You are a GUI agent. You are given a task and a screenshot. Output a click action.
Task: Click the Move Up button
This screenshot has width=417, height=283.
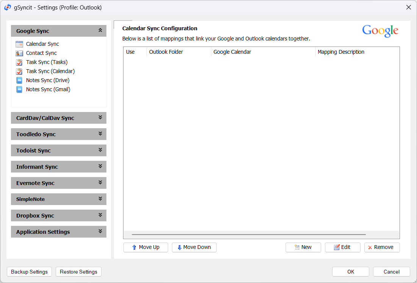[146, 247]
